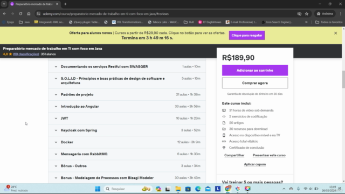345x194 pixels.
Task: Click the Certificado de conclusão text
Action: [246, 148]
